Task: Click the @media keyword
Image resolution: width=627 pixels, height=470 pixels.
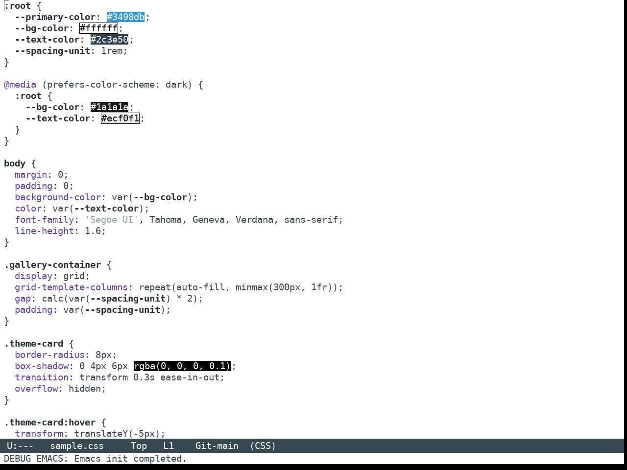Action: coord(20,84)
